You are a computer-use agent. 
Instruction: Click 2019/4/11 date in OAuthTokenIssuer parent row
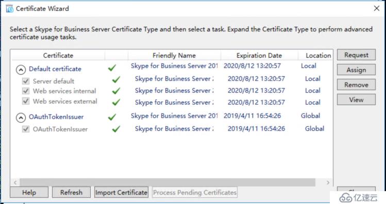(x=252, y=116)
